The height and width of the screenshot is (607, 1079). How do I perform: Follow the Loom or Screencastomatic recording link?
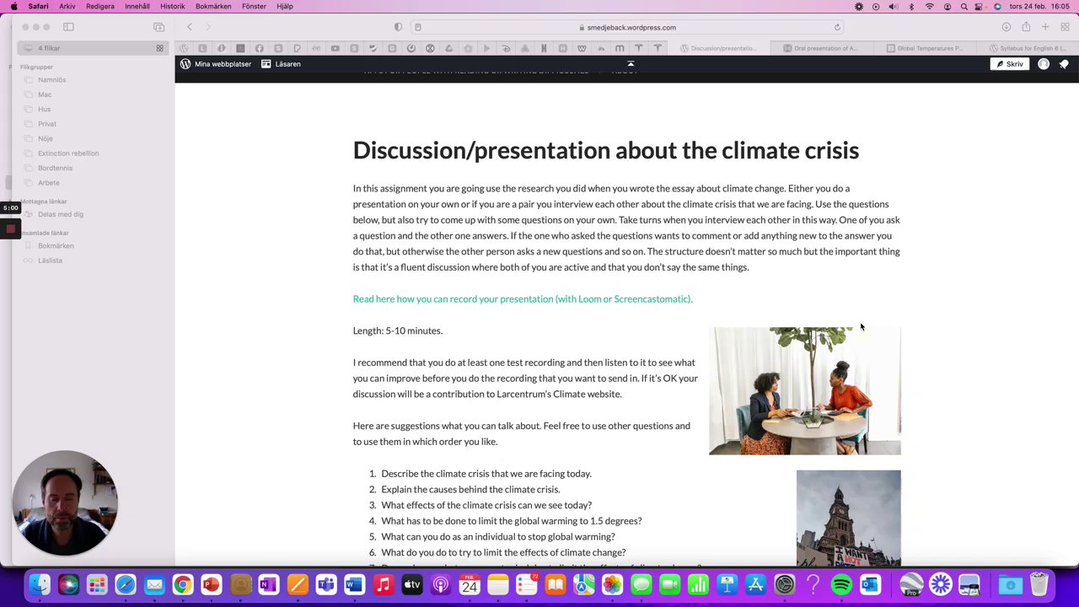tap(523, 298)
